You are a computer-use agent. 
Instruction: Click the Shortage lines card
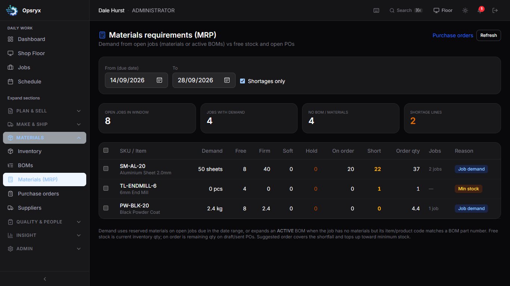click(452, 118)
